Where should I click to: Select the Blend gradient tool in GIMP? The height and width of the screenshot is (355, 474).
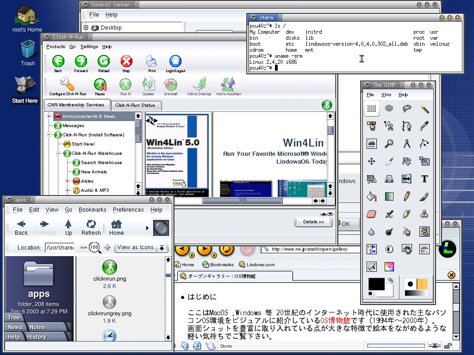click(389, 196)
